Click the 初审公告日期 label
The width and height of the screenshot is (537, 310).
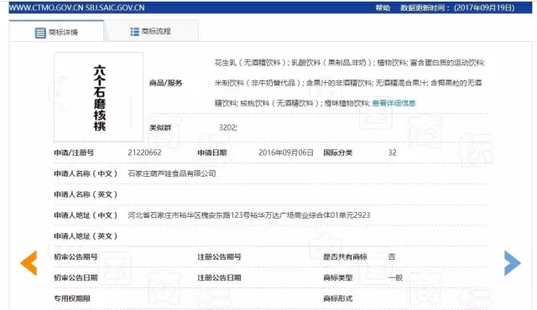click(76, 277)
